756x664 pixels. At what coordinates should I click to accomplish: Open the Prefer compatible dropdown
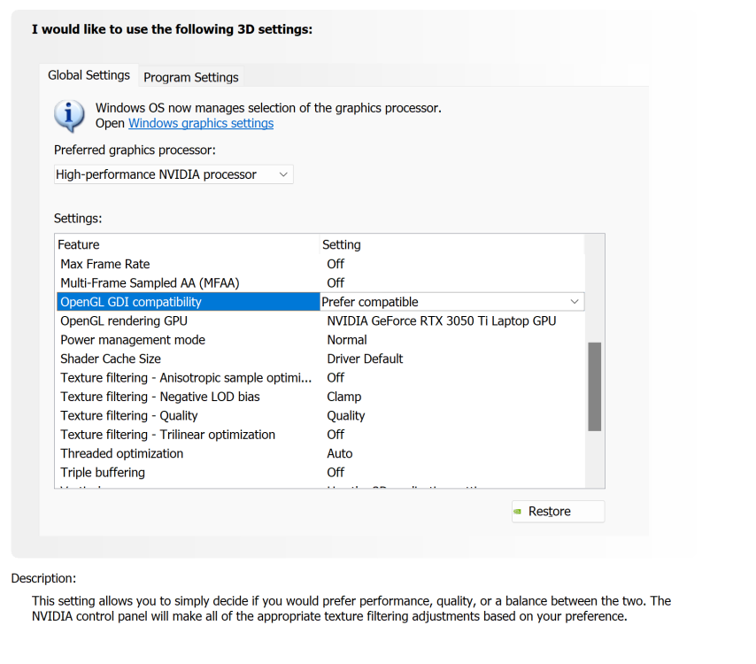pos(451,302)
